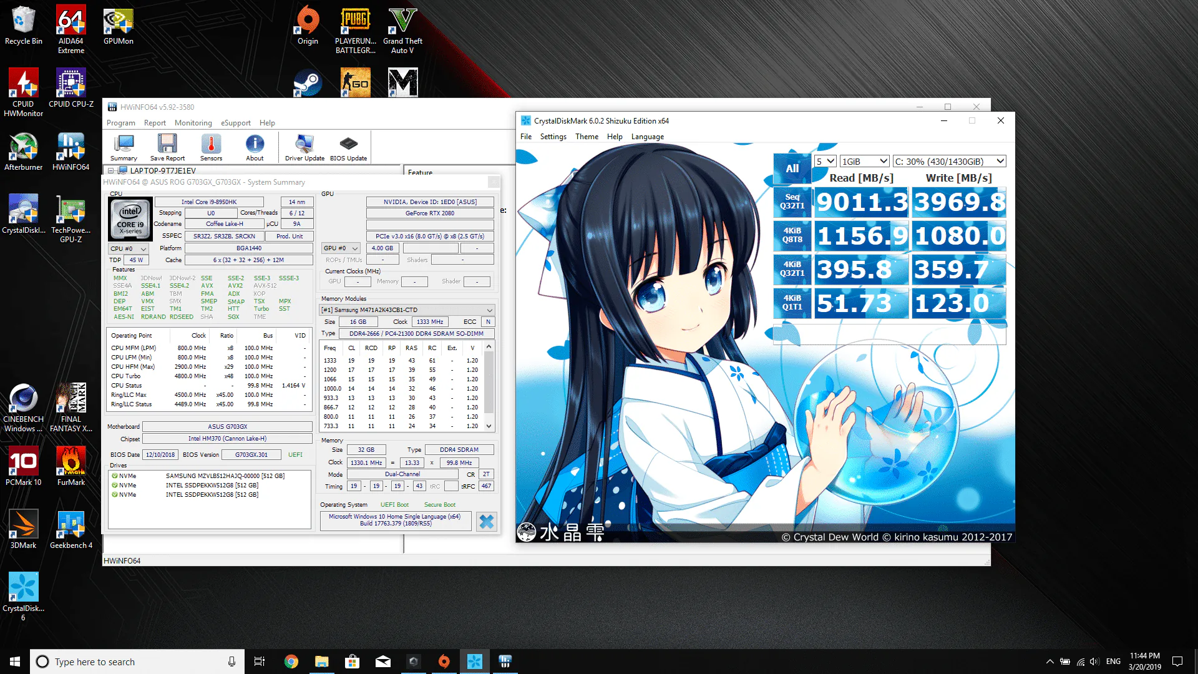
Task: Select the PCMark 10 desktop icon
Action: [24, 466]
